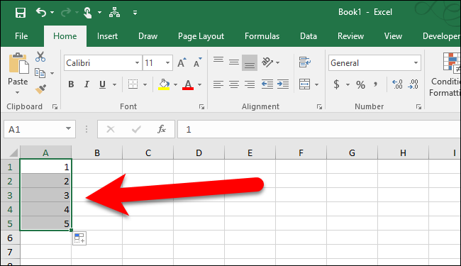Apply percent style formatting
This screenshot has width=461, height=266.
360,84
